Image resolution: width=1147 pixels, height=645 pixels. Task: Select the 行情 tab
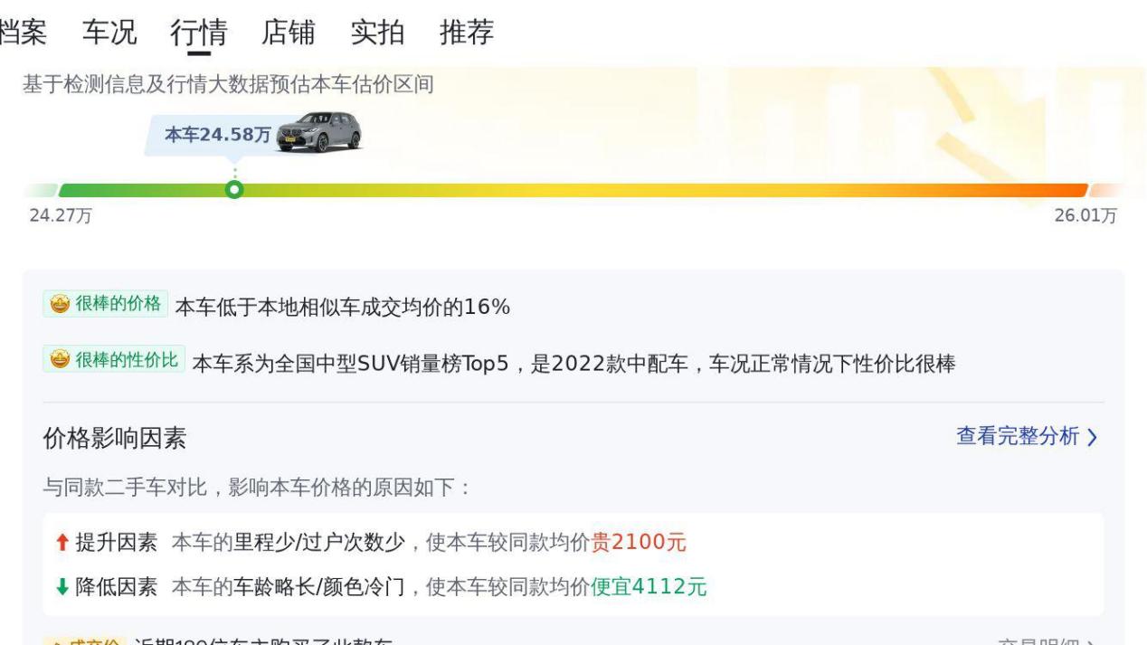point(198,33)
